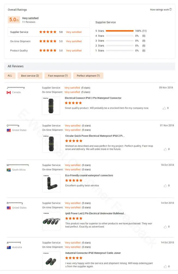Click the Canada flag icon
Viewport: 178px width, 274px height.
pyautogui.click(x=9, y=93)
